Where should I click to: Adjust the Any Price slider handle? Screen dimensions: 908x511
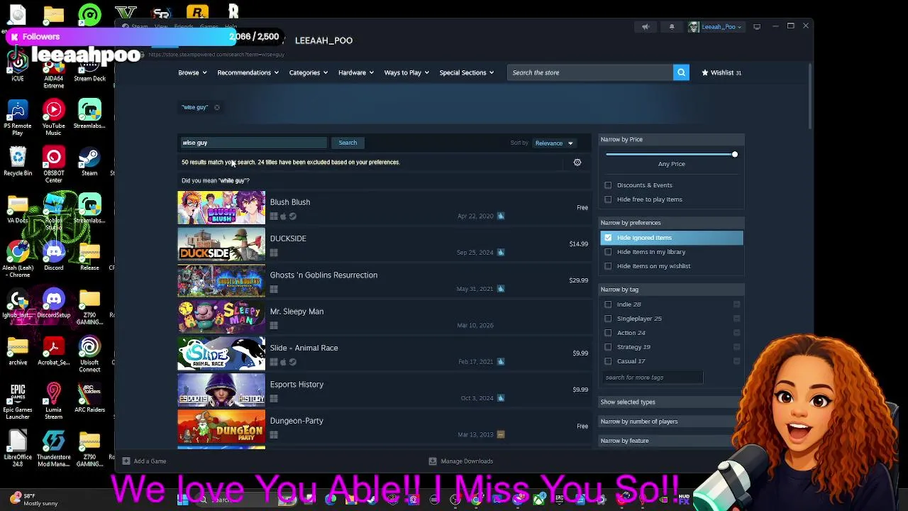click(735, 155)
